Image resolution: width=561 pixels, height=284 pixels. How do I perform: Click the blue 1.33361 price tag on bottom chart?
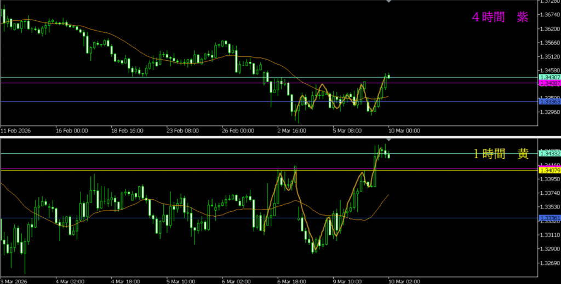pyautogui.click(x=549, y=218)
